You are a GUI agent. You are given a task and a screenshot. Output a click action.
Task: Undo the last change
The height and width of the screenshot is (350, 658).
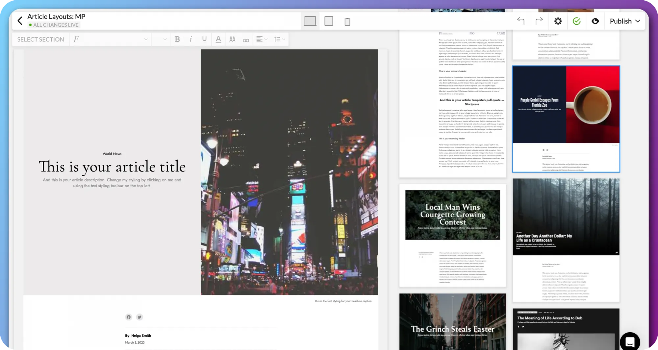click(x=520, y=21)
